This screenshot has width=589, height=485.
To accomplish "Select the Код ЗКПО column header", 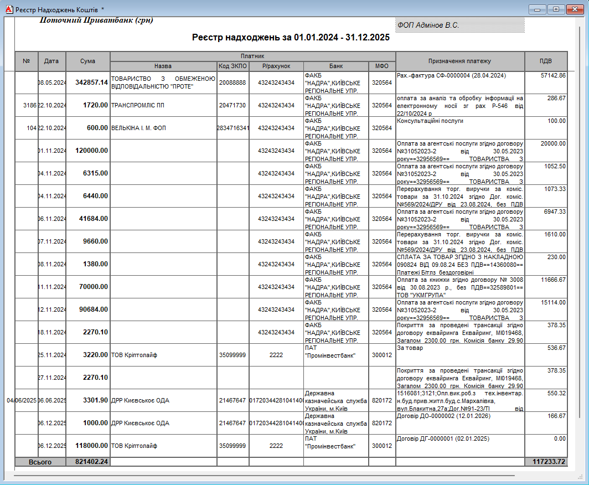I will pyautogui.click(x=232, y=66).
